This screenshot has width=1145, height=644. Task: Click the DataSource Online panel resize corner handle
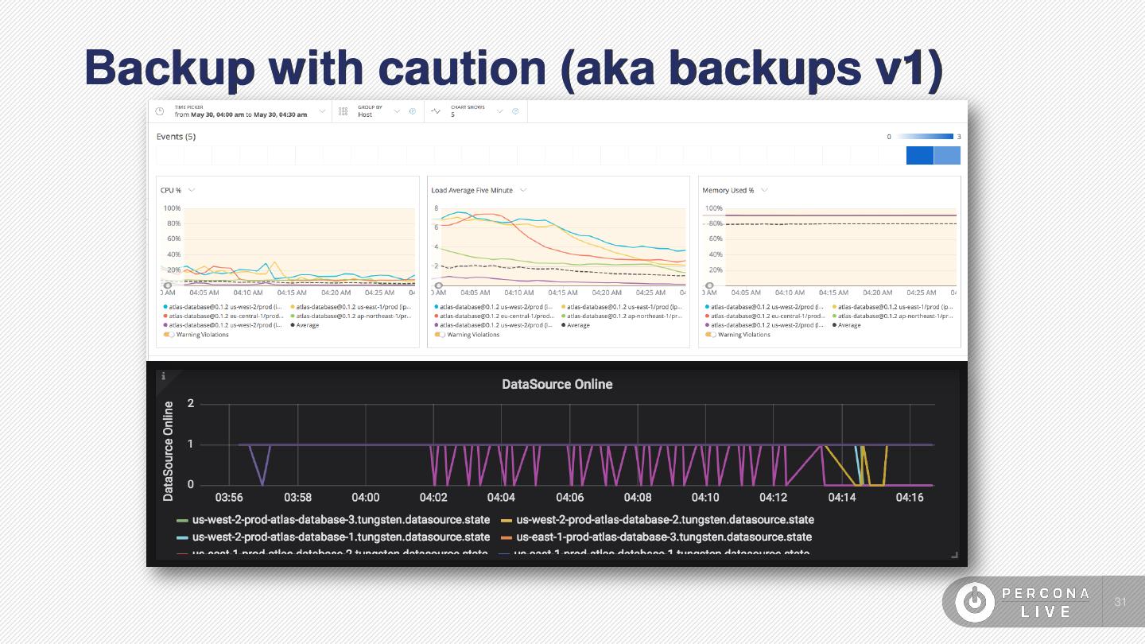(x=955, y=555)
